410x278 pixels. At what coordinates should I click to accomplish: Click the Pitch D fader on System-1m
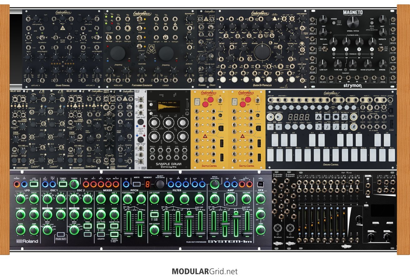click(140, 223)
